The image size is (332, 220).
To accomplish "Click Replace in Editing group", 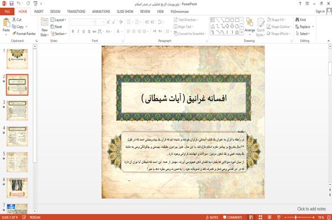I will pyautogui.click(x=304, y=27).
